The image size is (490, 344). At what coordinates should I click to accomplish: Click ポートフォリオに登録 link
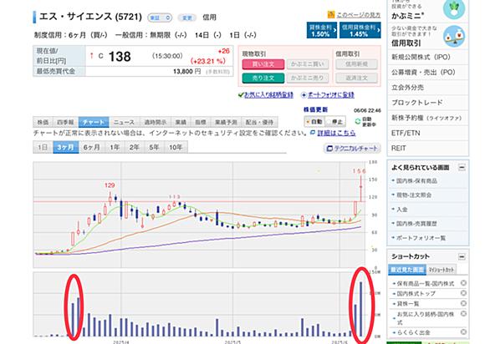pyautogui.click(x=331, y=94)
